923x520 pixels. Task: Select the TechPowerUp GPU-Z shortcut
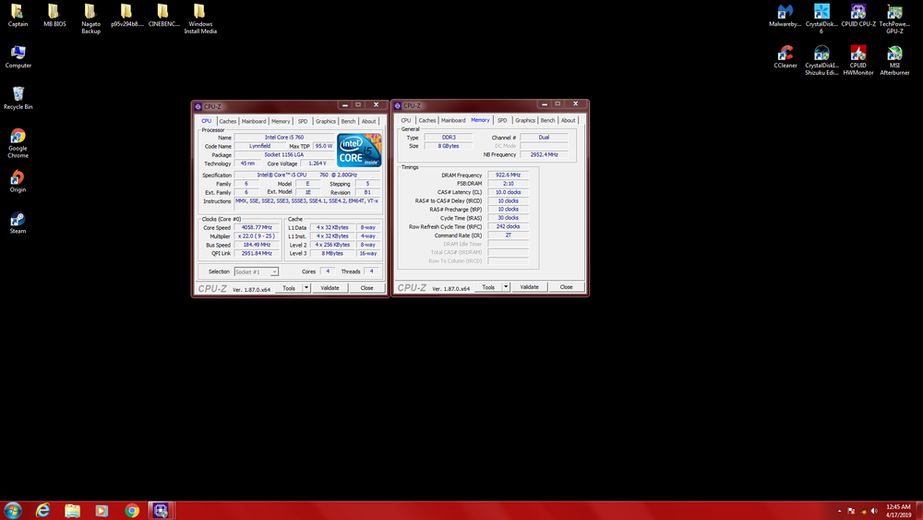pyautogui.click(x=894, y=18)
